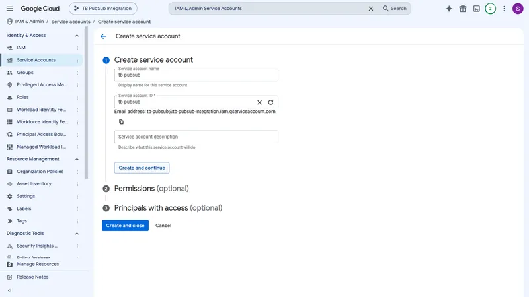
Task: Regenerate the Service account ID
Action: (x=270, y=102)
